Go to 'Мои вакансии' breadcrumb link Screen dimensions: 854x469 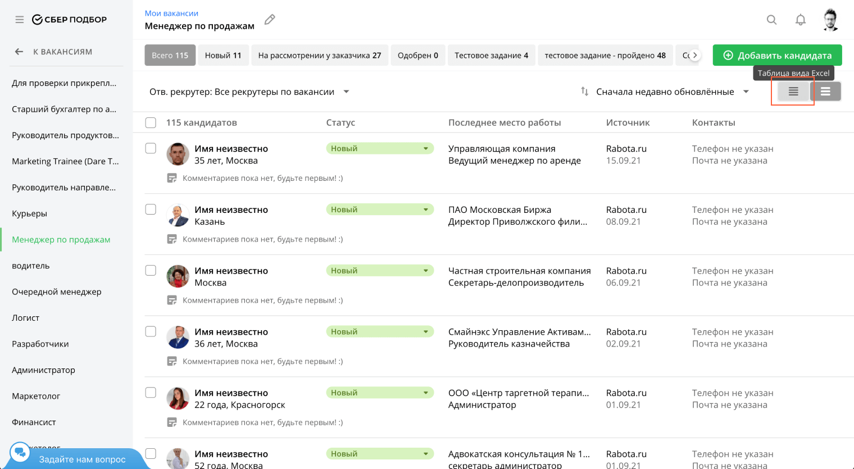[x=171, y=13]
